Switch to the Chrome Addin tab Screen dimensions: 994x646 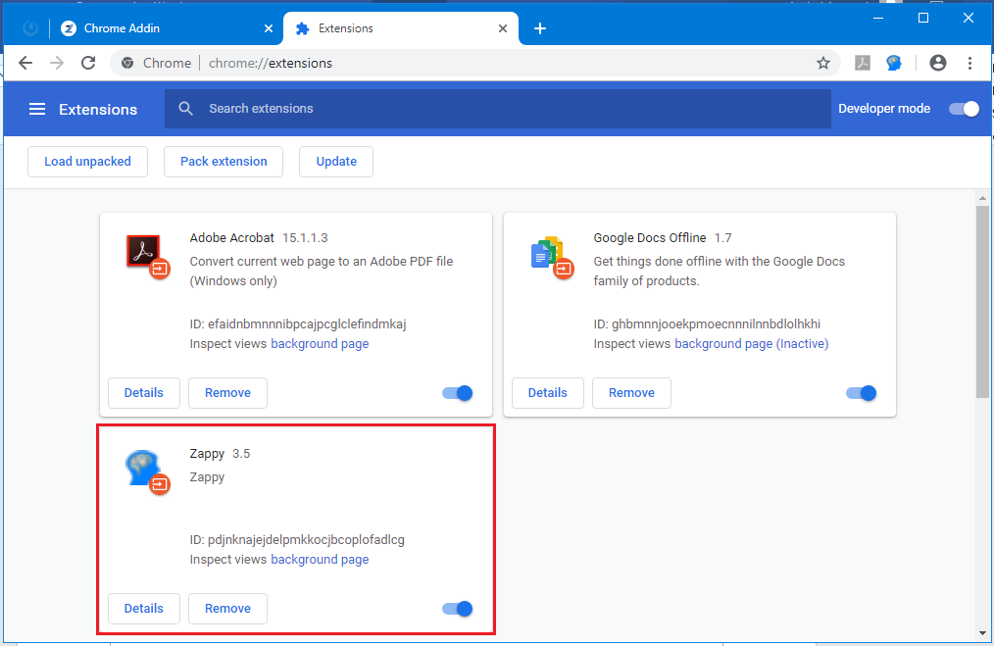[168, 28]
